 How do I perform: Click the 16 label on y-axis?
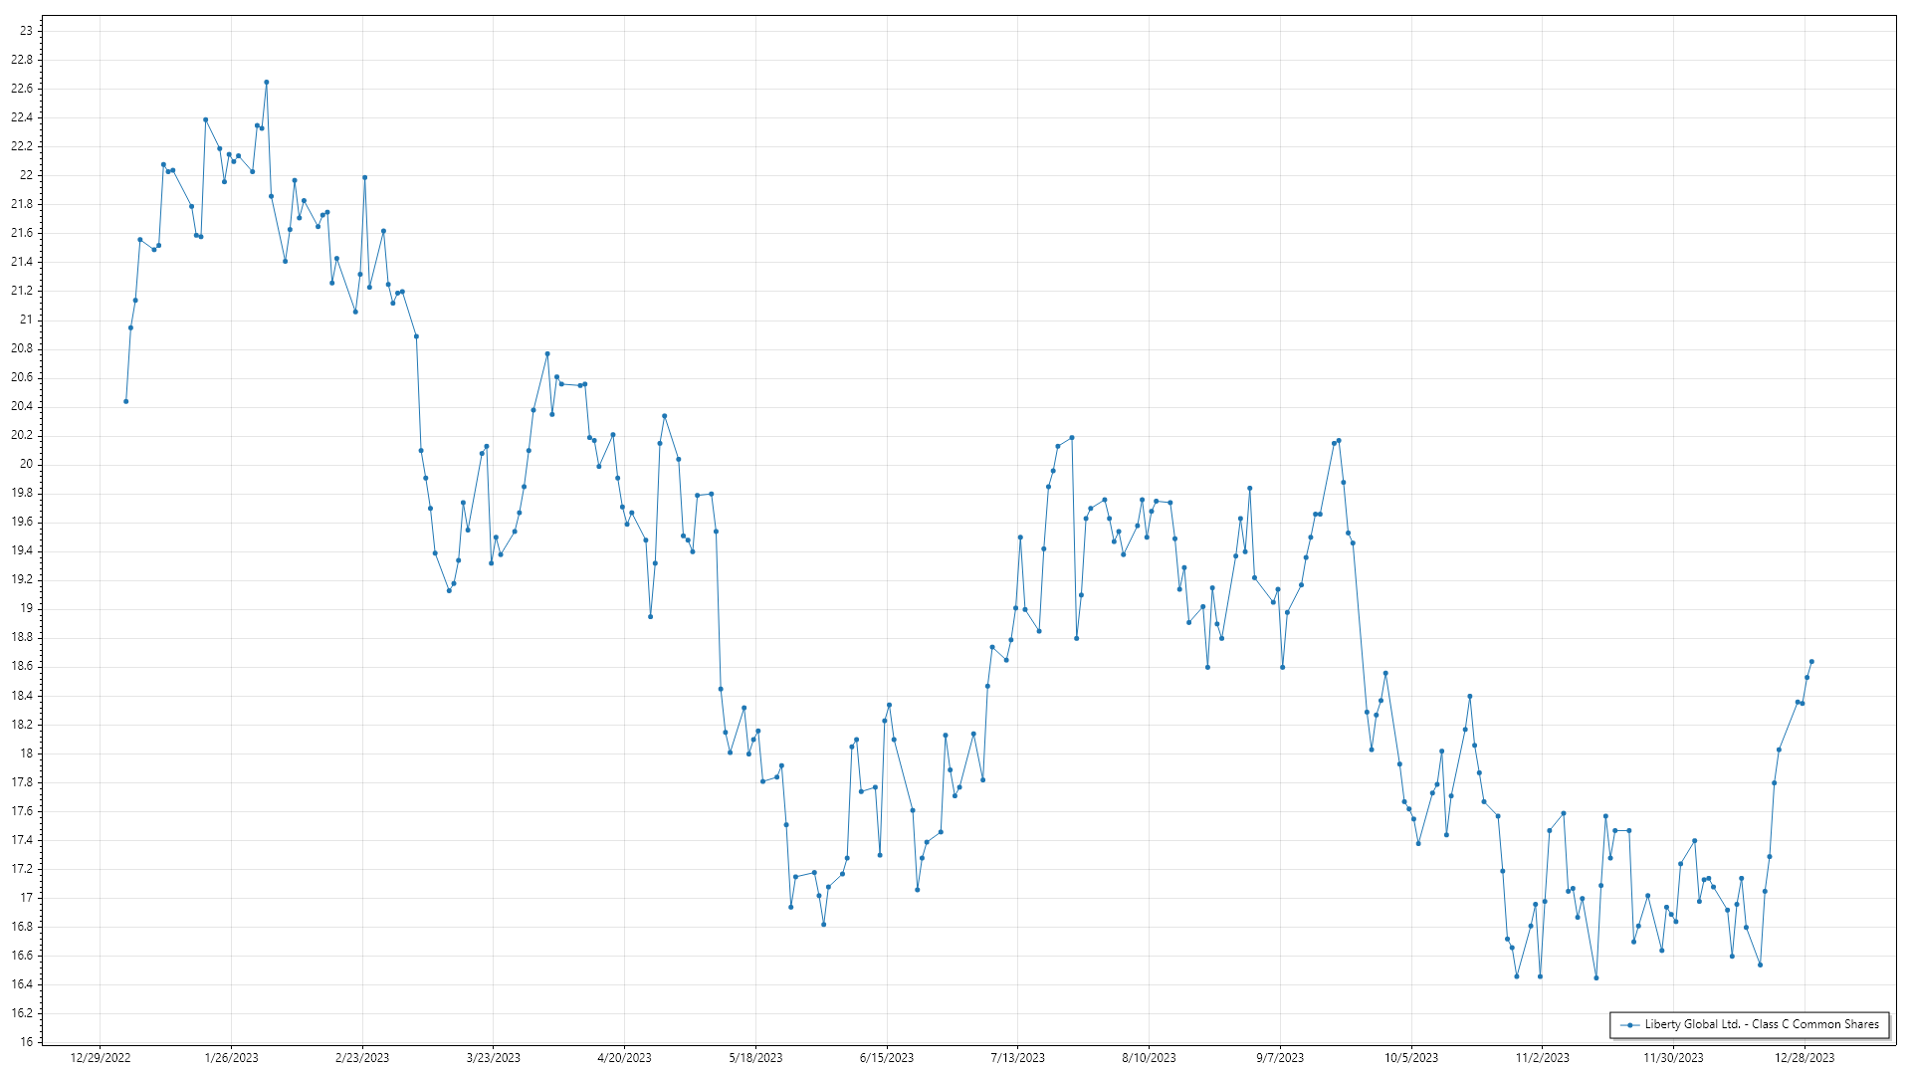coord(26,1042)
